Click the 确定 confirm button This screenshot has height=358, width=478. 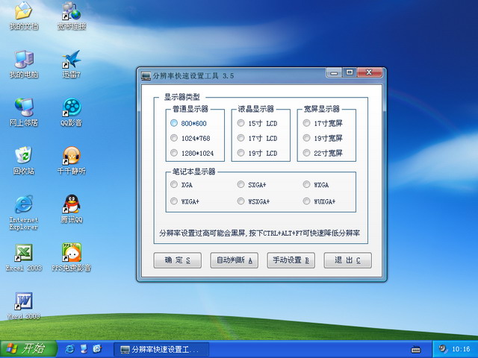tap(177, 260)
